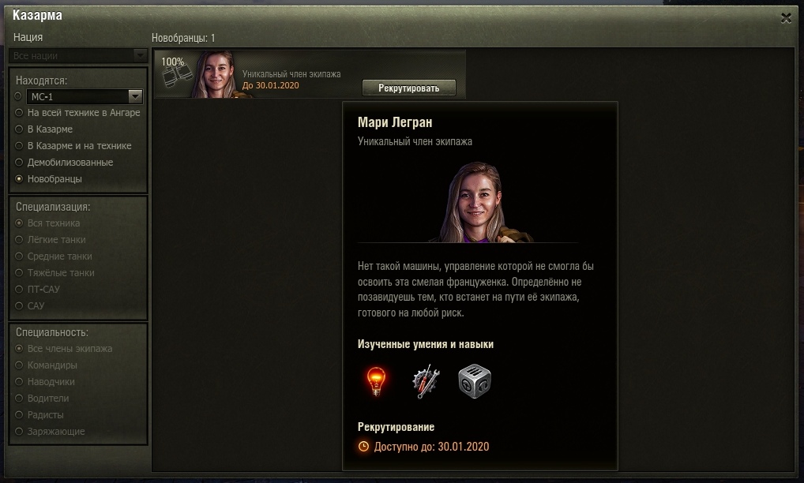Click the clock icon beside availability date

pyautogui.click(x=363, y=446)
